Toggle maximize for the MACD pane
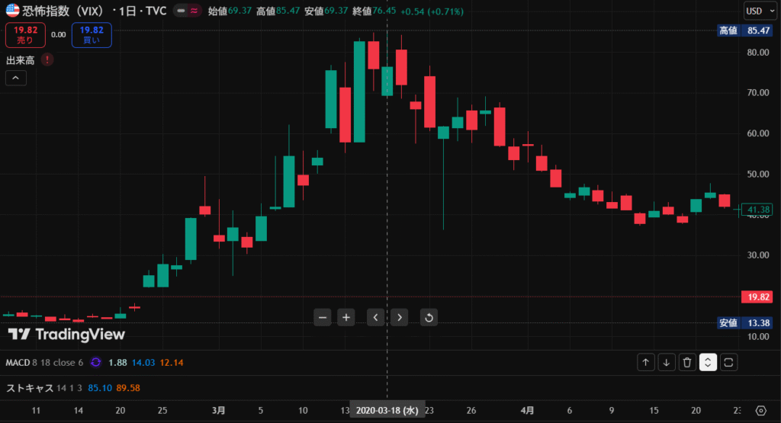 click(728, 363)
